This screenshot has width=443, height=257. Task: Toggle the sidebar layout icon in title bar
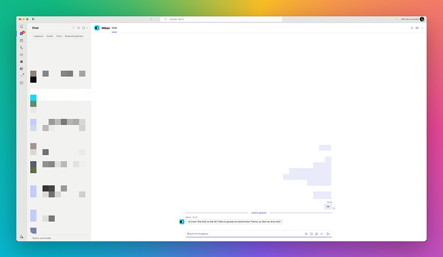[x=33, y=19]
